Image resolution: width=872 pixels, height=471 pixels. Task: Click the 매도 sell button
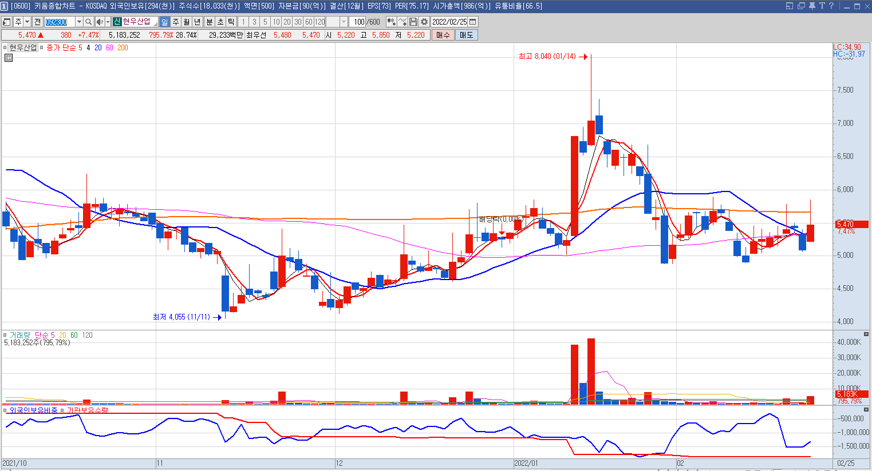467,35
